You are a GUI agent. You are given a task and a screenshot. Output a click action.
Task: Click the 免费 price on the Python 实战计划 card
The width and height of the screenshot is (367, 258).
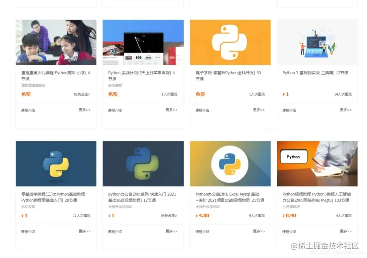(x=113, y=94)
